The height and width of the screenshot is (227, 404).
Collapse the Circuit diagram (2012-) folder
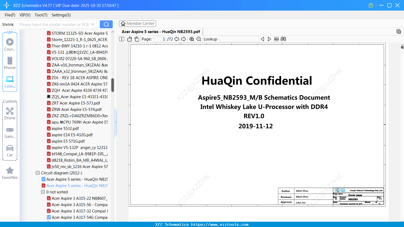pos(38,173)
